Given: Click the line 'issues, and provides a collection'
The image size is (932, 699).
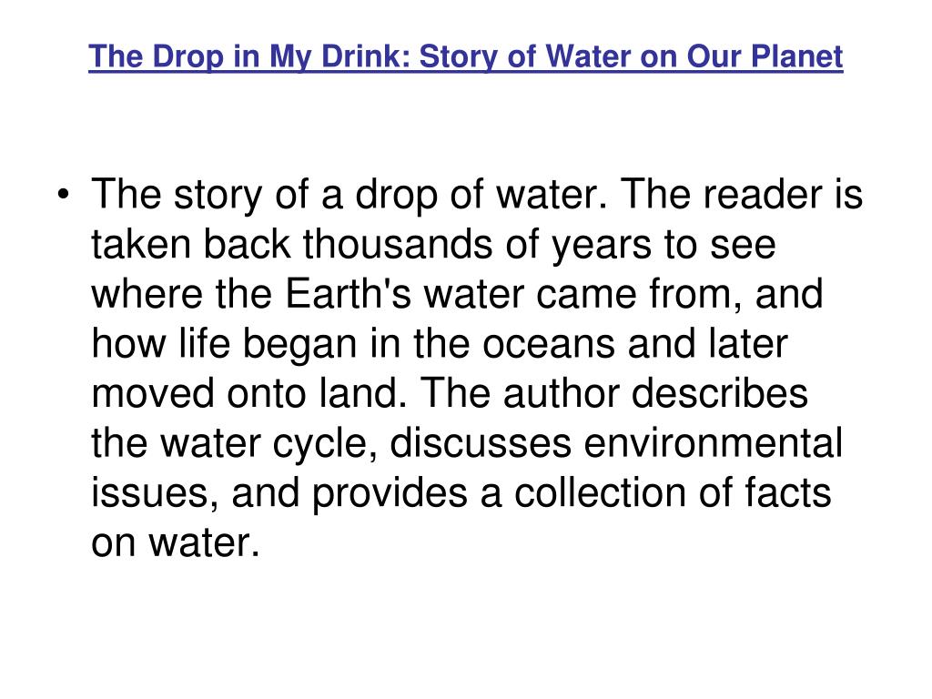Looking at the screenshot, I should pyautogui.click(x=461, y=494).
